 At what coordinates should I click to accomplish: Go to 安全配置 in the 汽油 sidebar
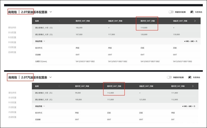[12, 98]
